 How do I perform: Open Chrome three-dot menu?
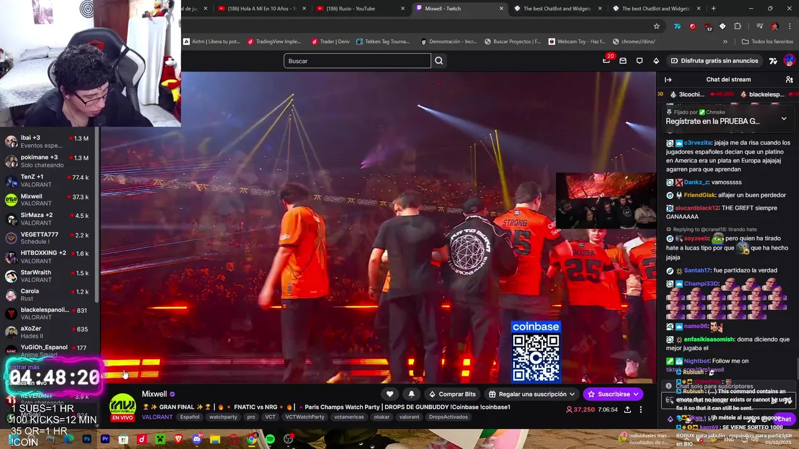pyautogui.click(x=790, y=26)
